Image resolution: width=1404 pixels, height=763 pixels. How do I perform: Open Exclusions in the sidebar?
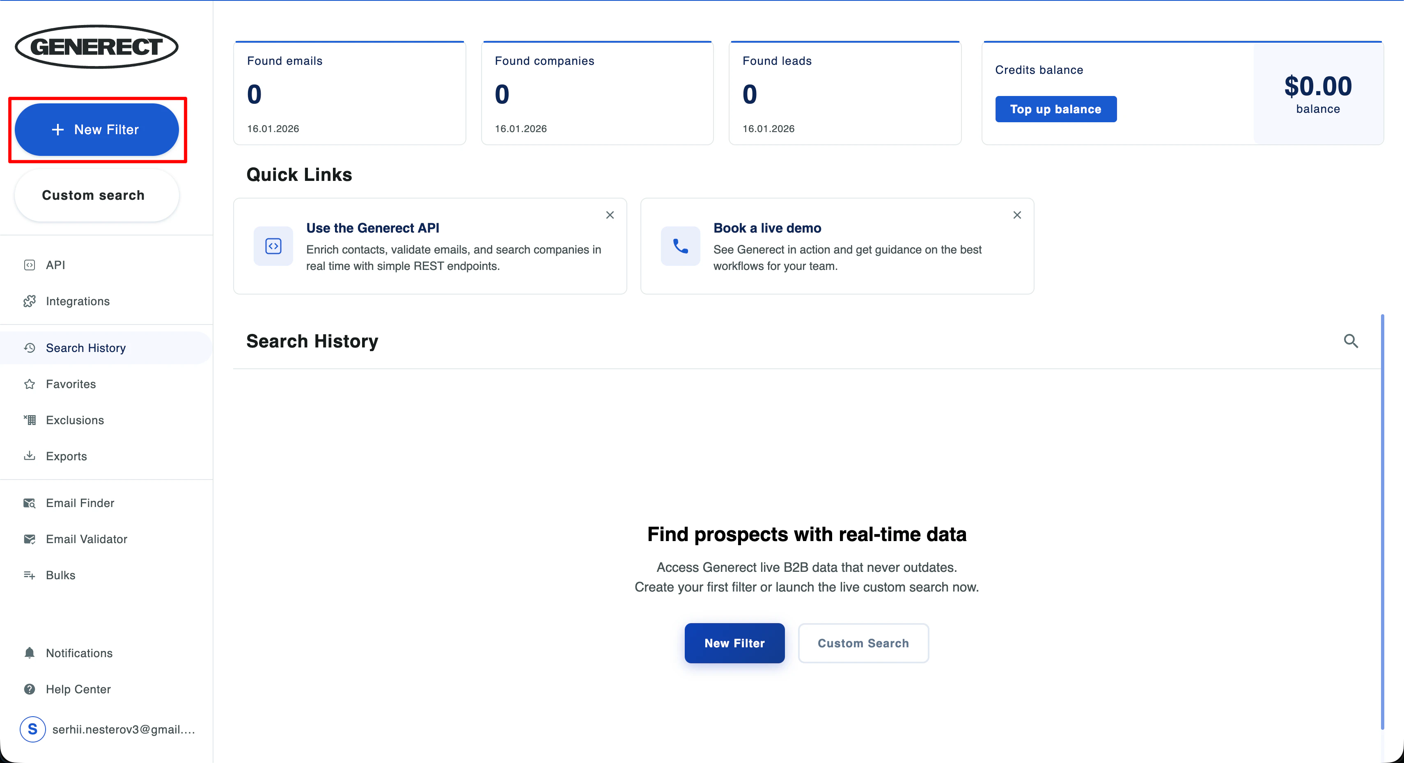pyautogui.click(x=75, y=420)
